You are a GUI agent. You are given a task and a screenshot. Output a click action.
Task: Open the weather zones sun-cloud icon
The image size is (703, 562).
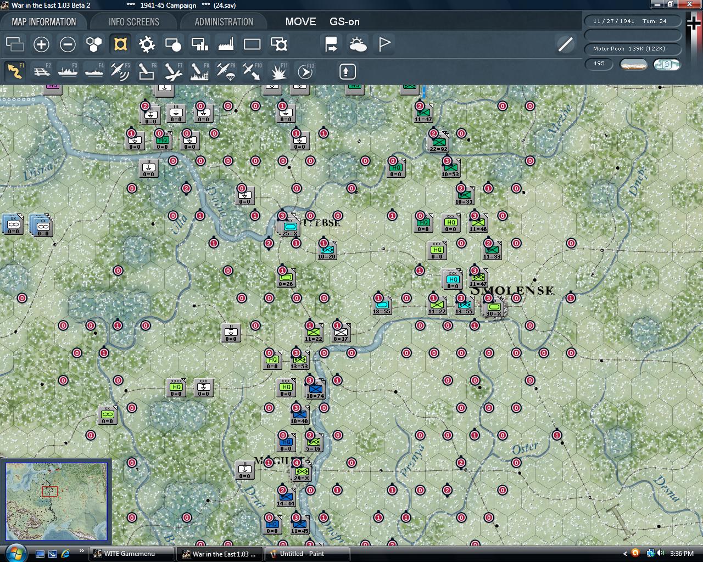click(x=358, y=44)
